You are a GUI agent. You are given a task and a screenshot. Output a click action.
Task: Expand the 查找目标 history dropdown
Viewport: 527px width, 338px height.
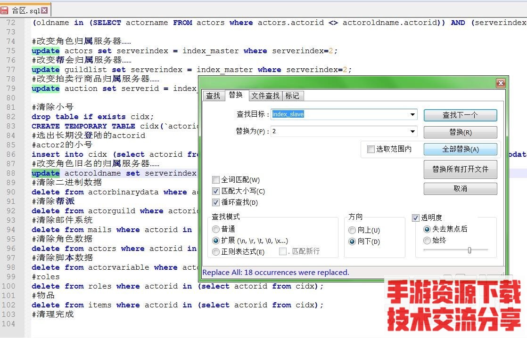click(x=412, y=114)
